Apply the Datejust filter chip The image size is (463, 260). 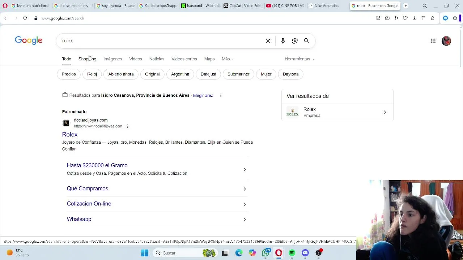pos(208,74)
